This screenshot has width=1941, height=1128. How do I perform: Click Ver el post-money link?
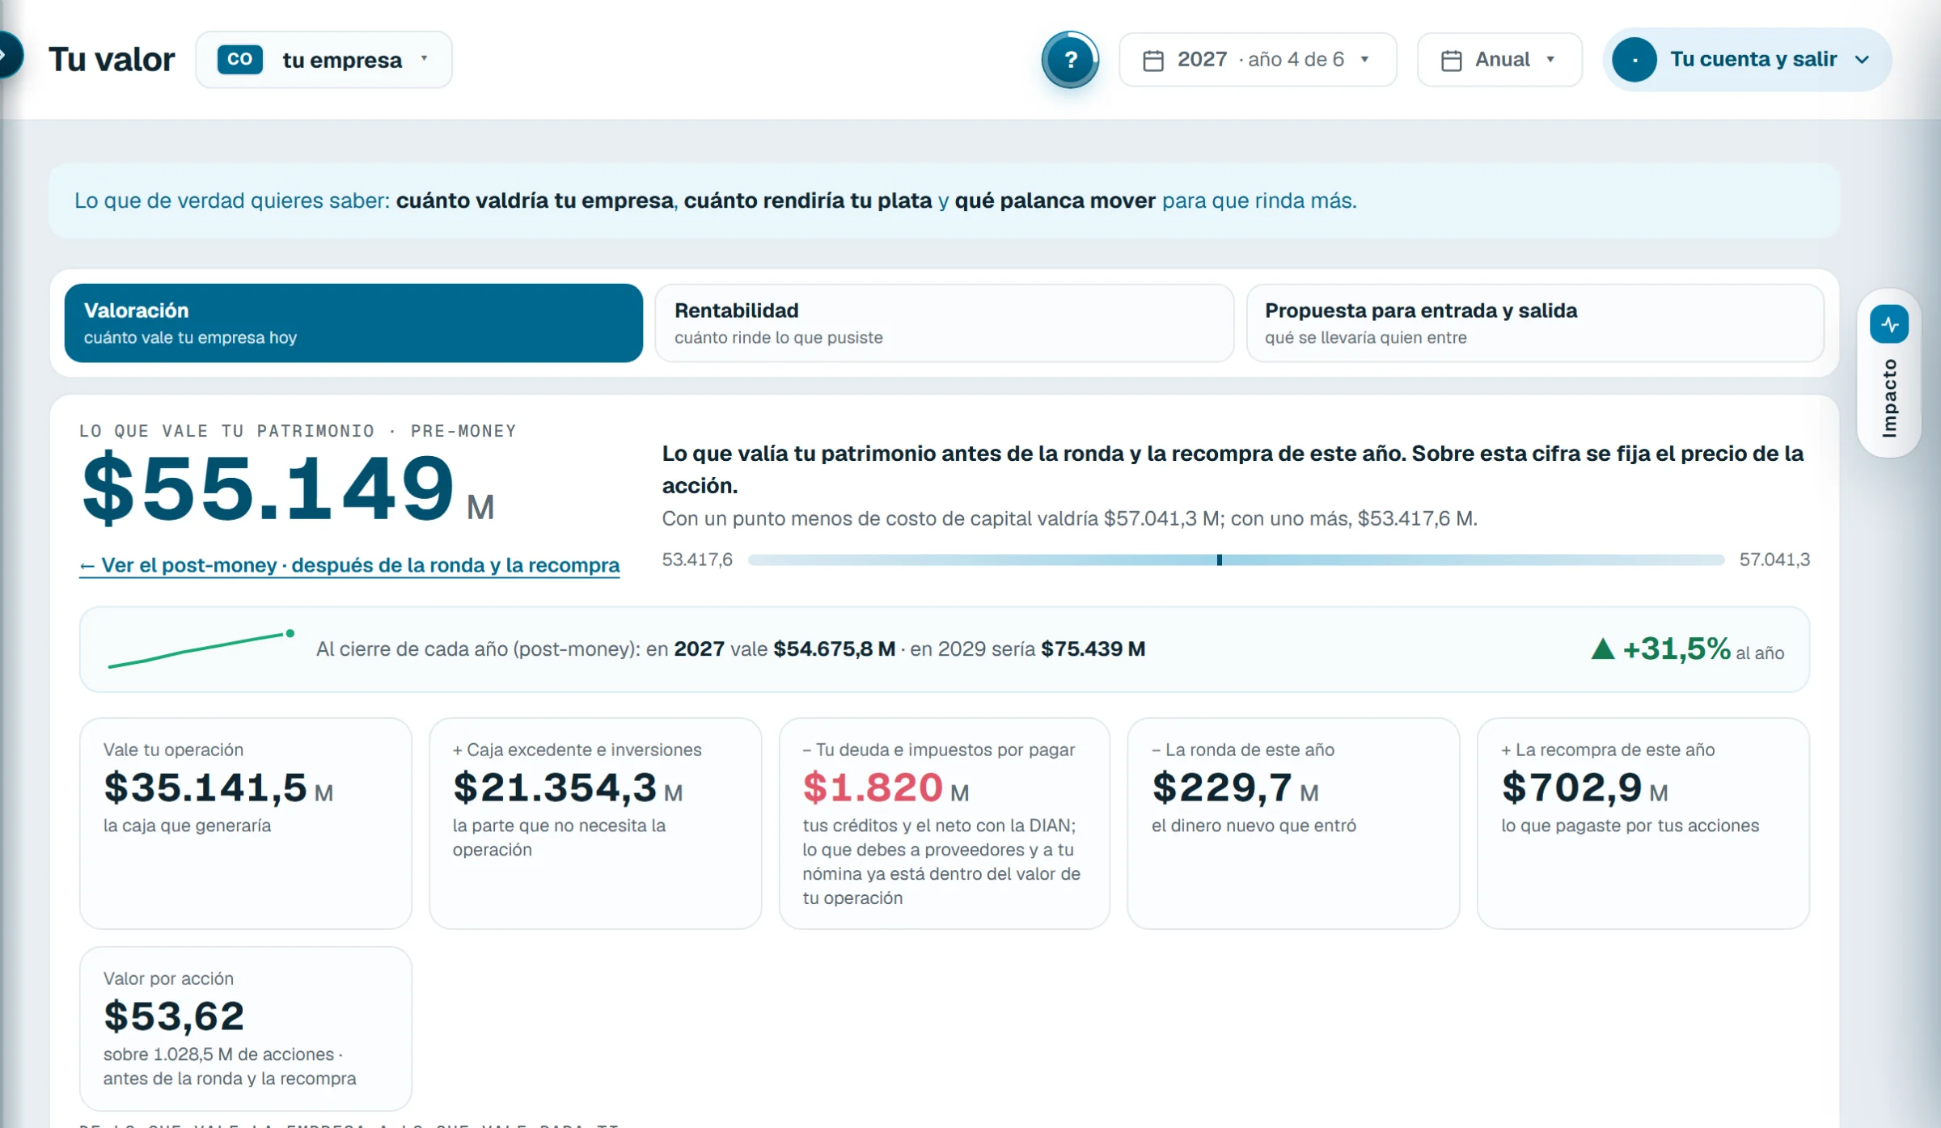[x=349, y=565]
